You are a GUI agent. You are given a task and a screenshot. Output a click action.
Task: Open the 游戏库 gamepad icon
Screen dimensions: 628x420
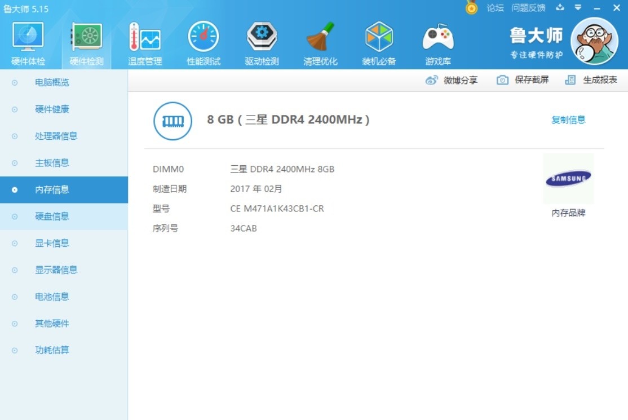438,37
